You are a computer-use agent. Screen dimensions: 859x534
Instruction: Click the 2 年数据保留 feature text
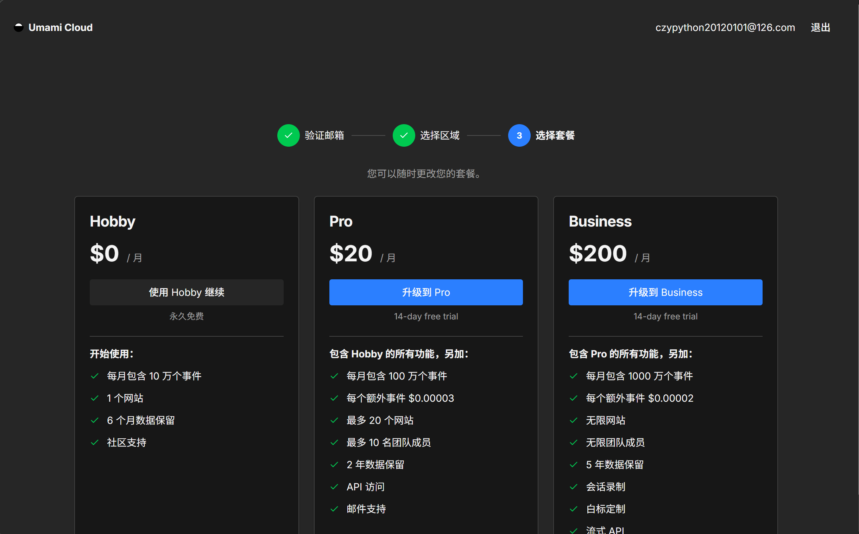[375, 465]
